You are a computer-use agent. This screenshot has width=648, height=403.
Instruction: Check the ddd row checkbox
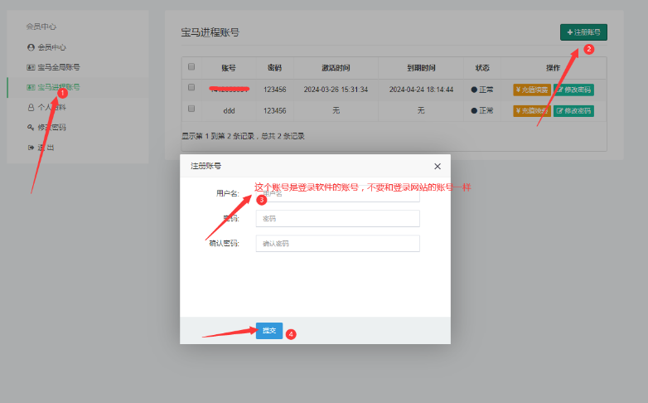point(191,109)
